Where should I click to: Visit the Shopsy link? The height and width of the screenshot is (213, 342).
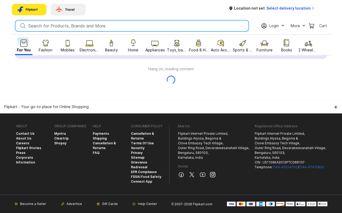point(60,143)
